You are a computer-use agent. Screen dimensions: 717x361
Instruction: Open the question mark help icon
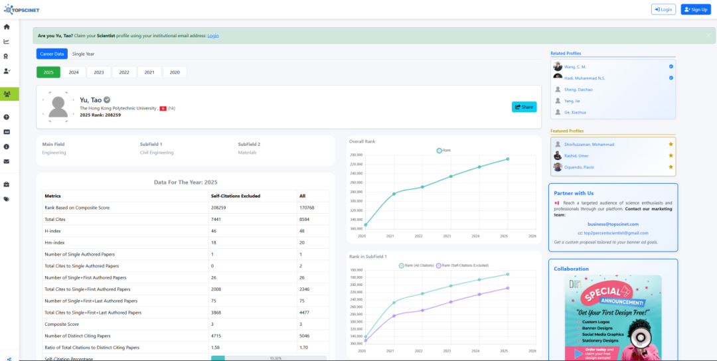click(7, 117)
